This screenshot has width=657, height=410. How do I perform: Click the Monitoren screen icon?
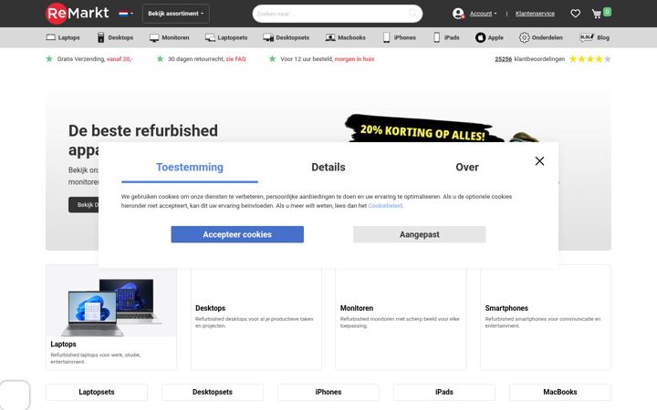154,37
